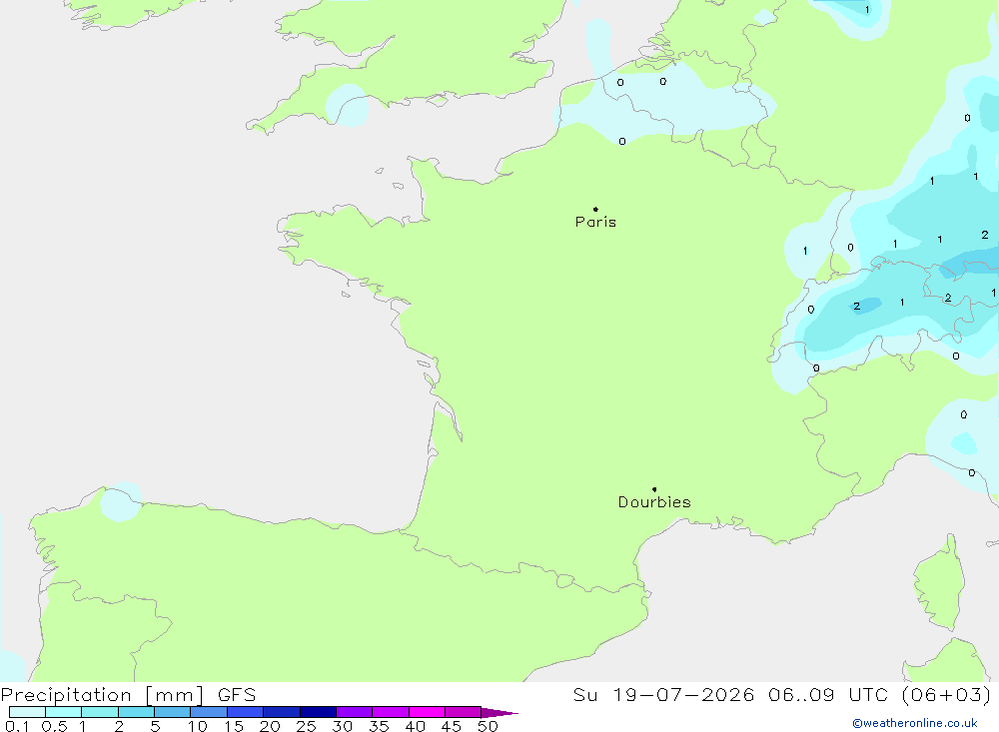Select the Dourbies location label
Viewport: 999px width, 732px height.
(654, 502)
